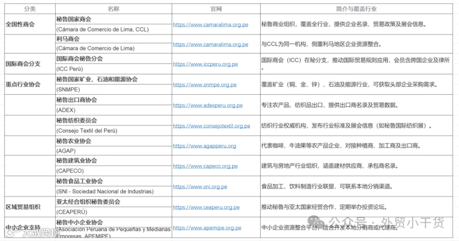The width and height of the screenshot is (459, 241).
Task: Open the www.apemipe.org.pe link
Action: 207,228
